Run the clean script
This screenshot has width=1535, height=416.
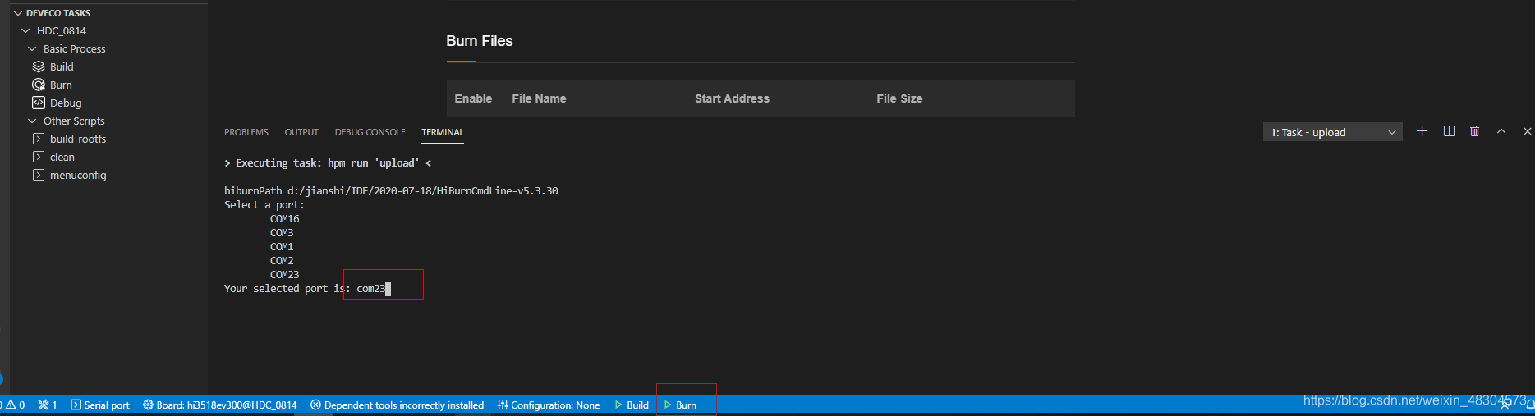point(62,158)
